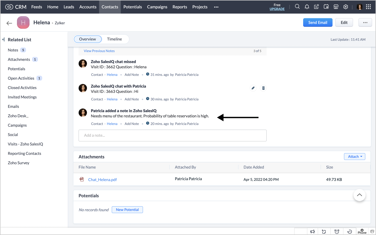Open the Leads module

[x=69, y=7]
